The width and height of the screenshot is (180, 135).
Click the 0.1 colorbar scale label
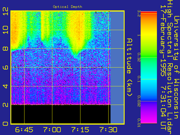click(139, 79)
